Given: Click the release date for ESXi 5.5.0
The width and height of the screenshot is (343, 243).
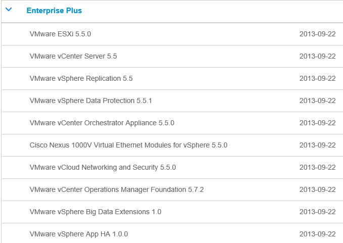Looking at the screenshot, I should (317, 34).
